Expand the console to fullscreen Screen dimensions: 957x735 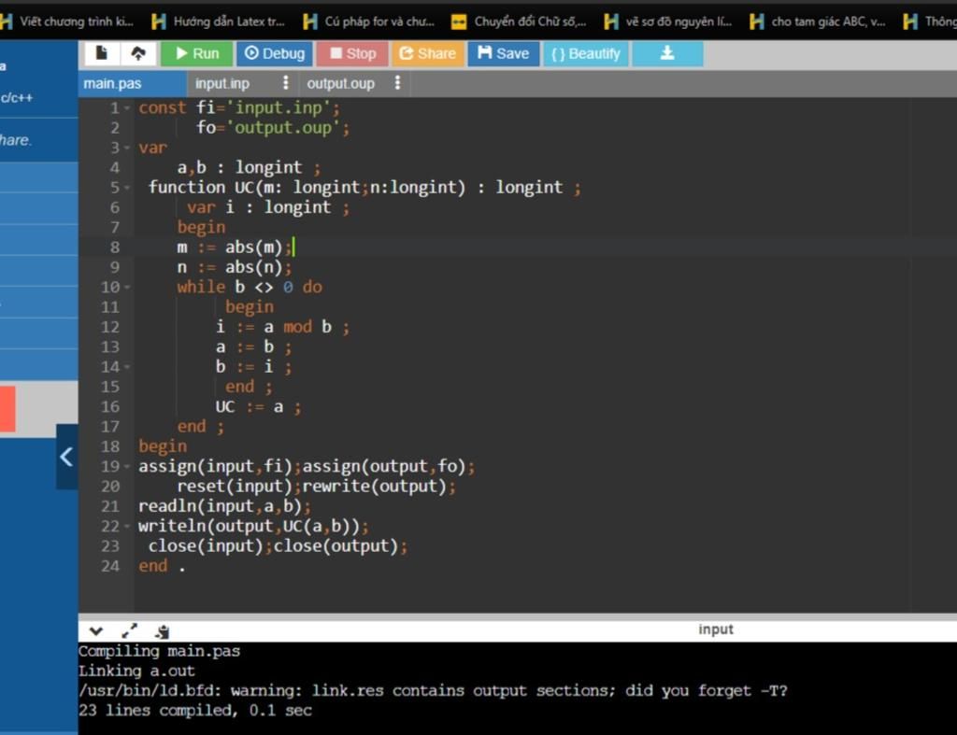[129, 630]
